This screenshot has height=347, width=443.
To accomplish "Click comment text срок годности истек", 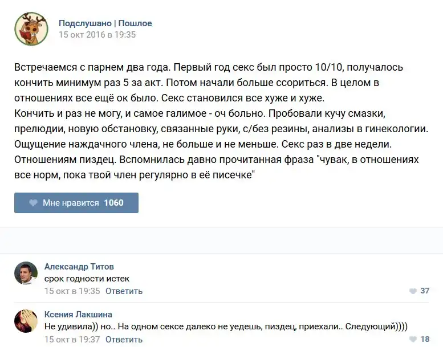I will coord(87,279).
